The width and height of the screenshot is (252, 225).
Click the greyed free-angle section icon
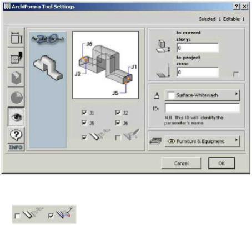coord(132,135)
